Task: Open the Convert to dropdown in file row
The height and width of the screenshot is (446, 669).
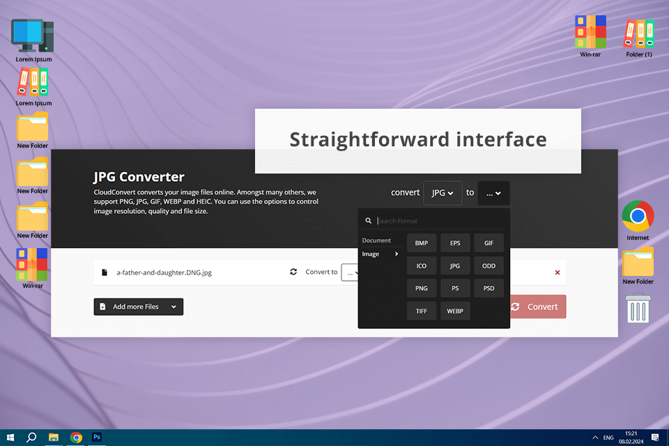Action: [x=350, y=272]
